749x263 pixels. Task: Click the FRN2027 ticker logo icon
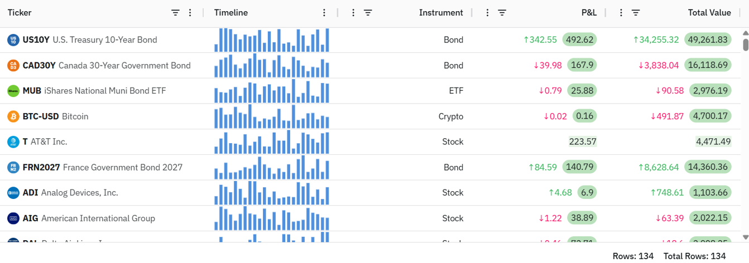coord(13,168)
